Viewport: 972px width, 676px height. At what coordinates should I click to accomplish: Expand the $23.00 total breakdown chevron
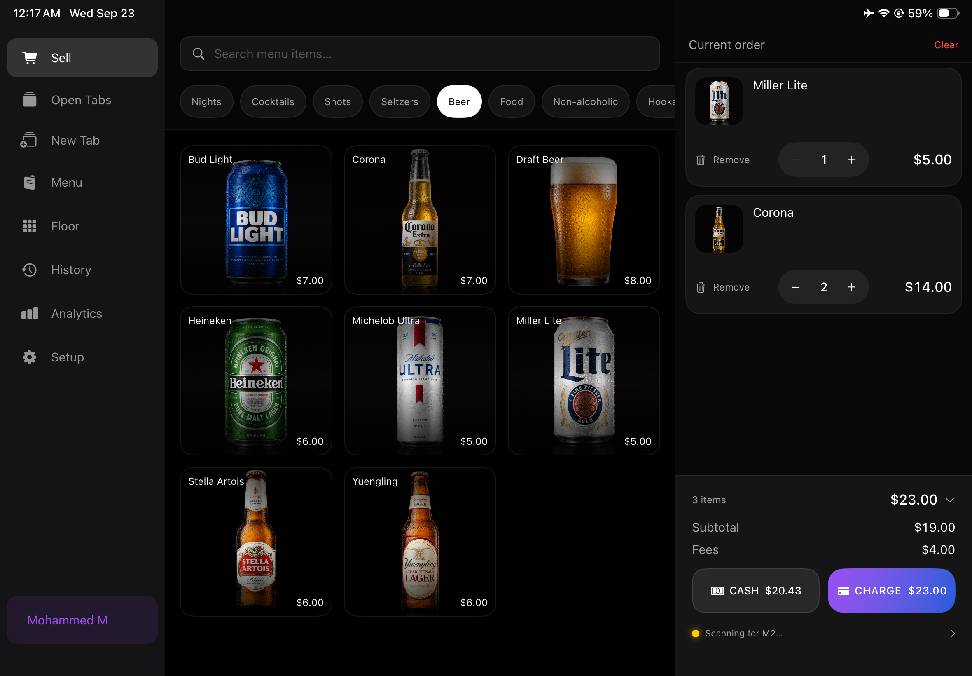tap(950, 500)
